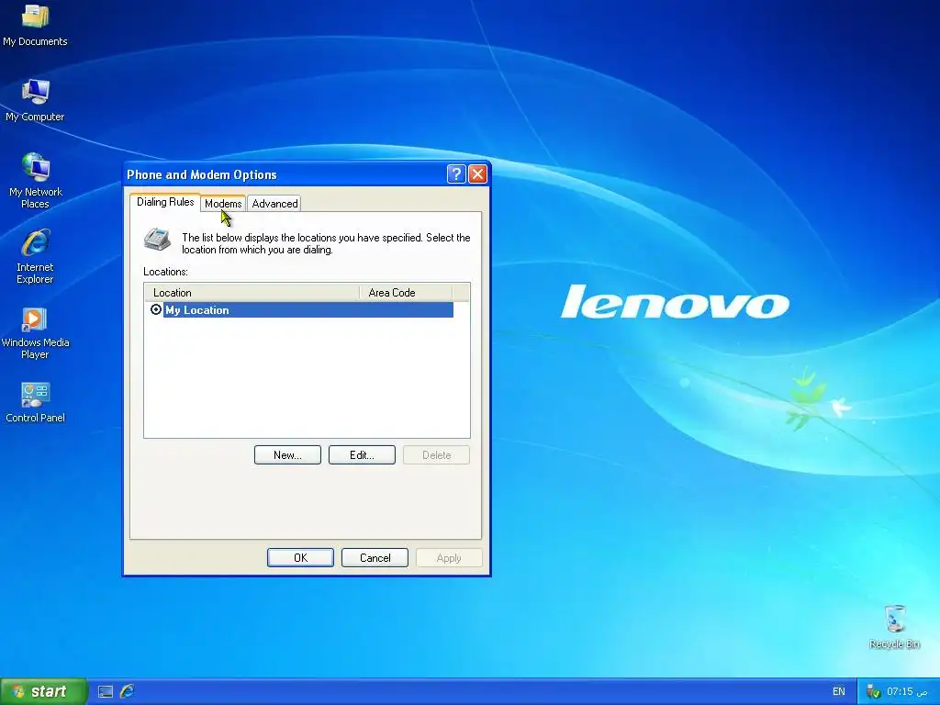Click the New... button
This screenshot has width=940, height=705.
(x=287, y=455)
